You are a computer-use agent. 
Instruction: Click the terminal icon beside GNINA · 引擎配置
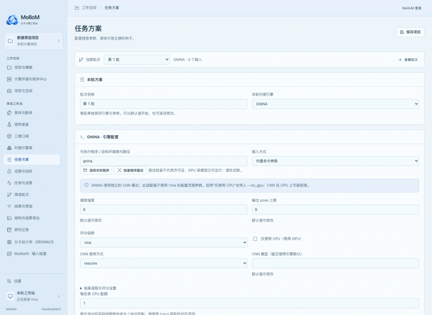click(82, 137)
